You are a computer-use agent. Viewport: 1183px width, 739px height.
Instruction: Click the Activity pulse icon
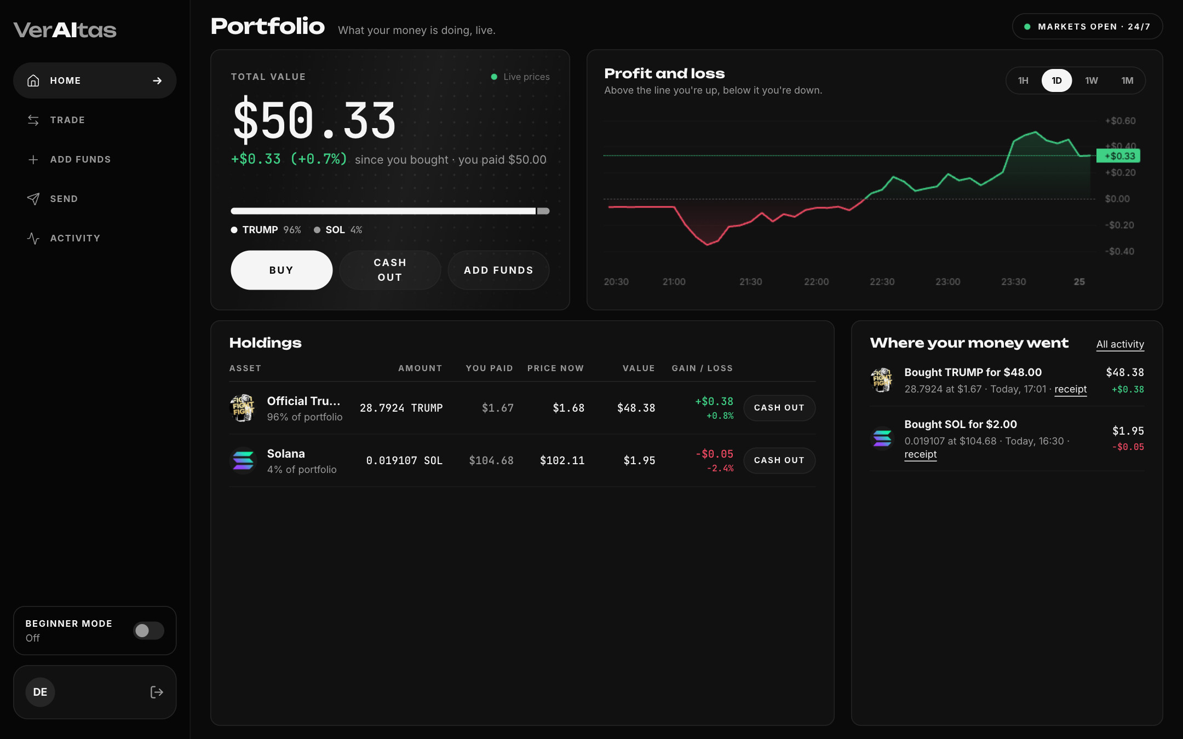click(33, 238)
